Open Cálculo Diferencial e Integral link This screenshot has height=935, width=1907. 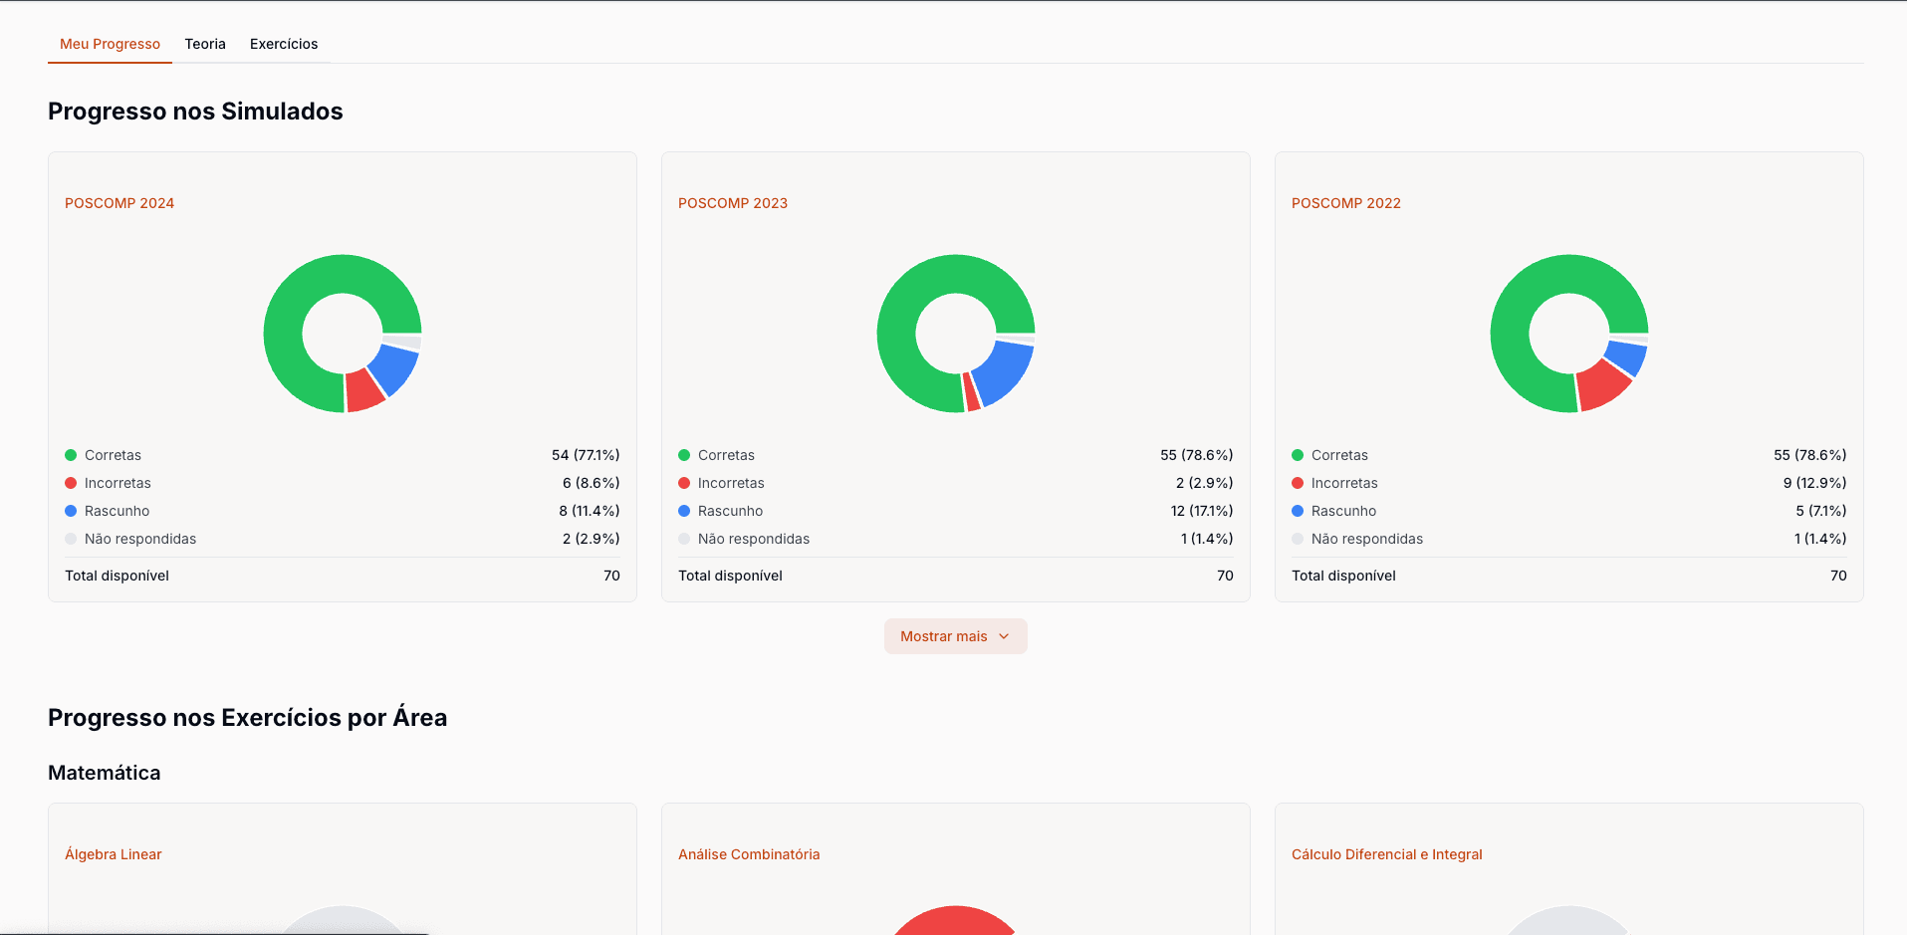coord(1387,854)
